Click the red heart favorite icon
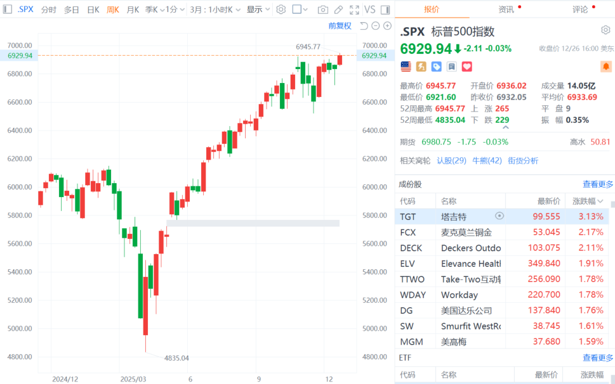The image size is (615, 384). tap(467, 67)
